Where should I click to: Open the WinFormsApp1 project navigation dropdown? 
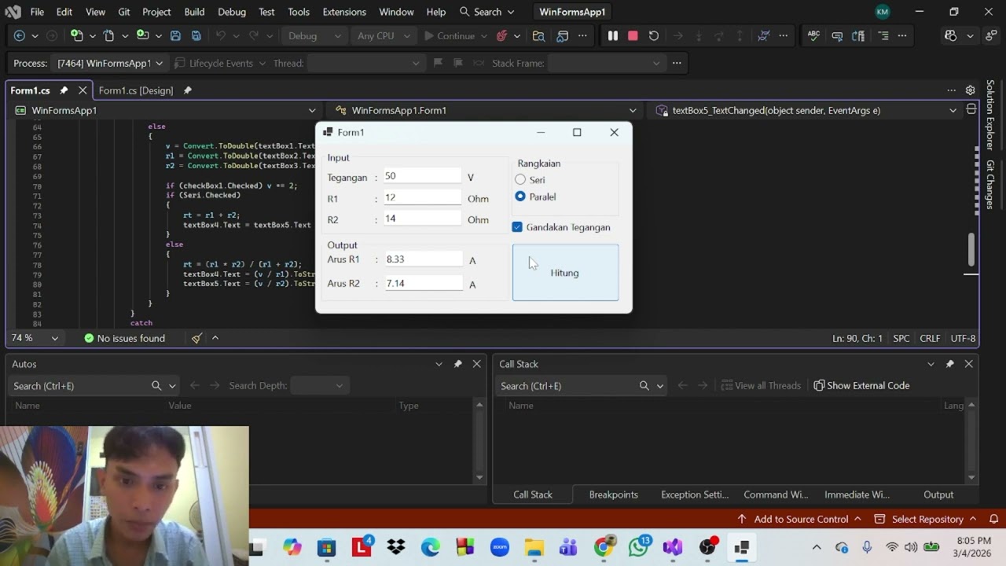pyautogui.click(x=164, y=111)
